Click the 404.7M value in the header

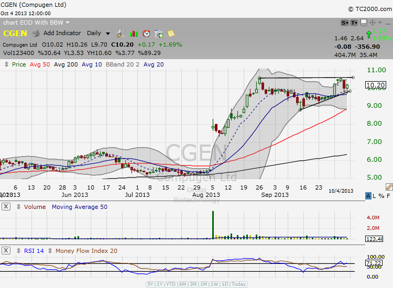coord(345,55)
